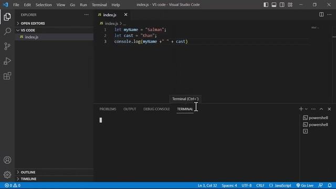Click index.js in the breadcrumb
Image resolution: width=336 pixels, height=189 pixels.
click(111, 23)
